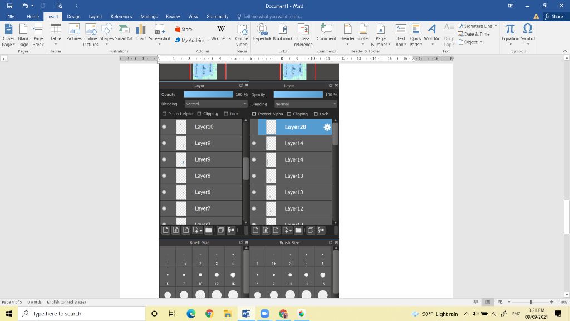The image size is (570, 321).
Task: Insert a Bookmark
Action: [x=283, y=32]
